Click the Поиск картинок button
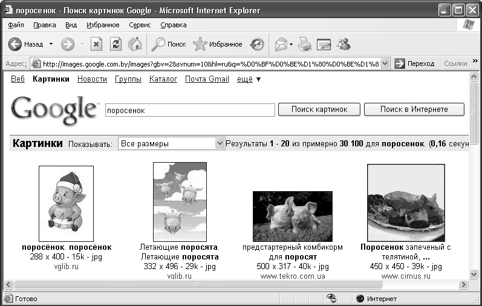 tap(319, 109)
